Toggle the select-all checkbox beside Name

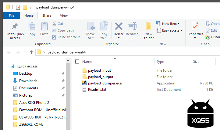[77, 62]
